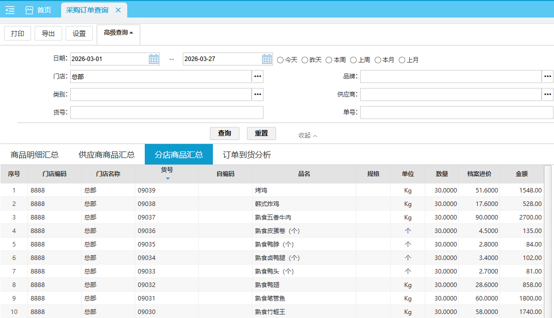The width and height of the screenshot is (554, 318).
Task: Select the 今天 radio option
Action: pos(281,60)
